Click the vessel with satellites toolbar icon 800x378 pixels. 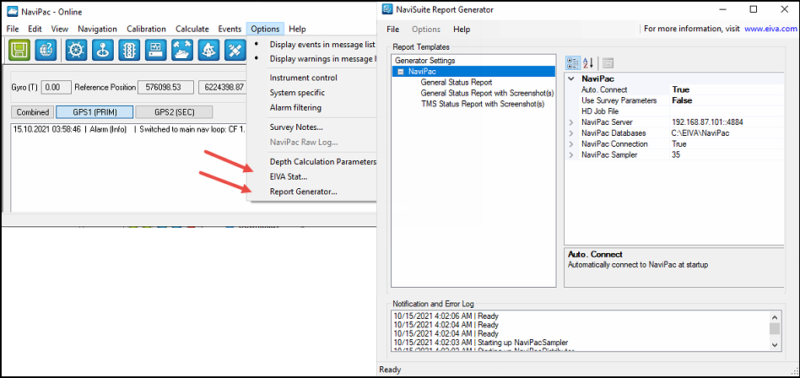[x=182, y=50]
